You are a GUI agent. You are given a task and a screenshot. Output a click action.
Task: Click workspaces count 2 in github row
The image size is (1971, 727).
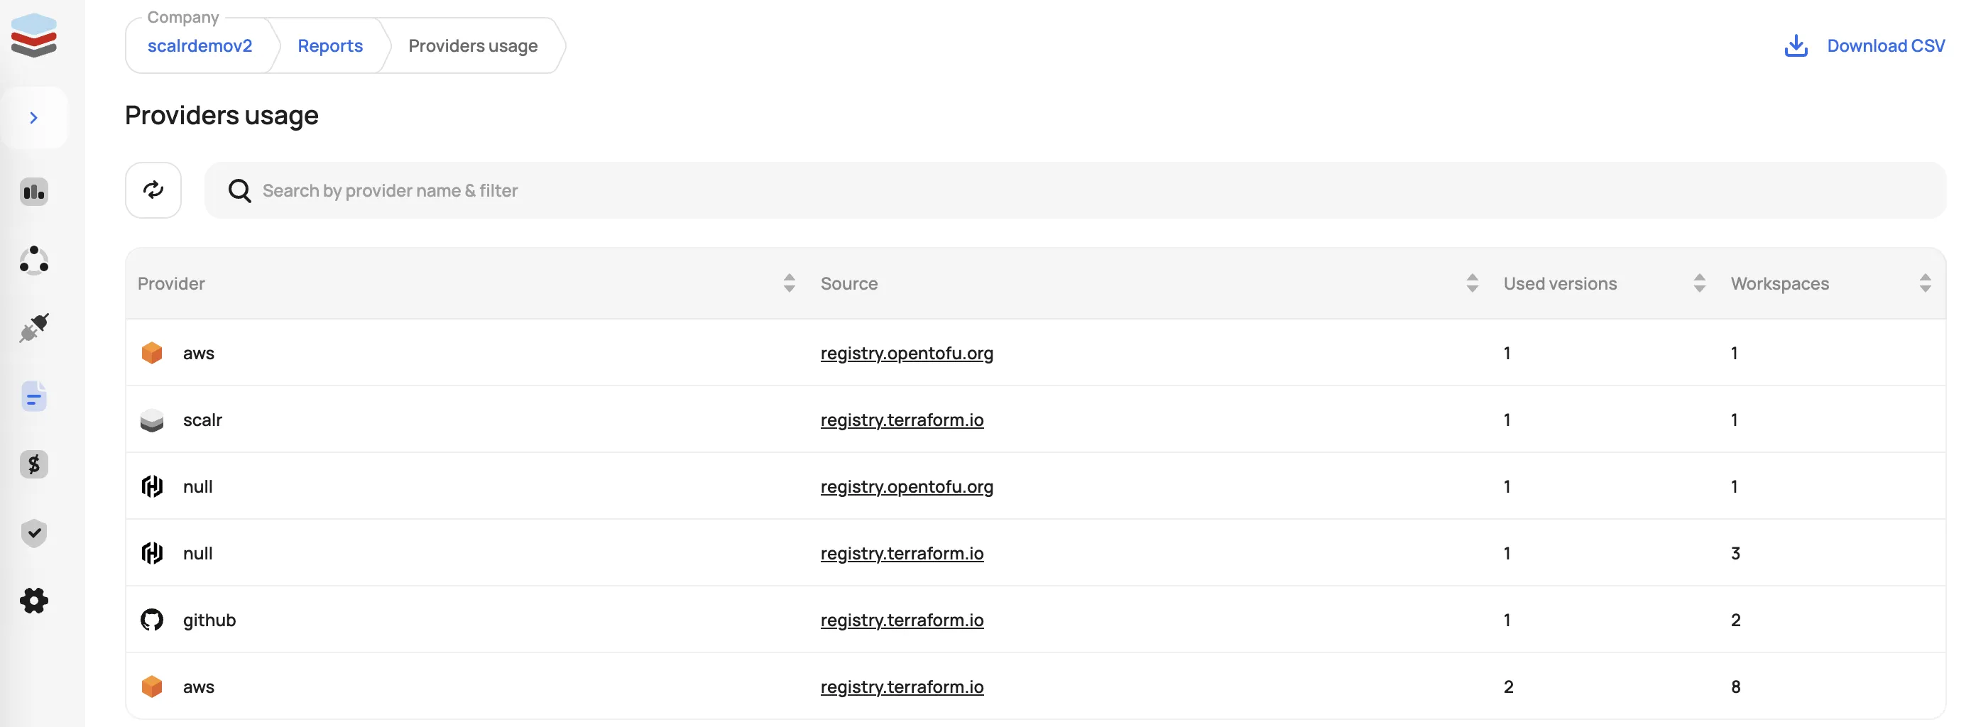[x=1735, y=620]
